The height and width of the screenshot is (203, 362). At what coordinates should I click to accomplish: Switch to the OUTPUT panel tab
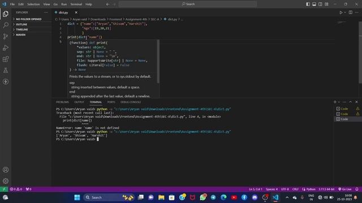click(79, 102)
